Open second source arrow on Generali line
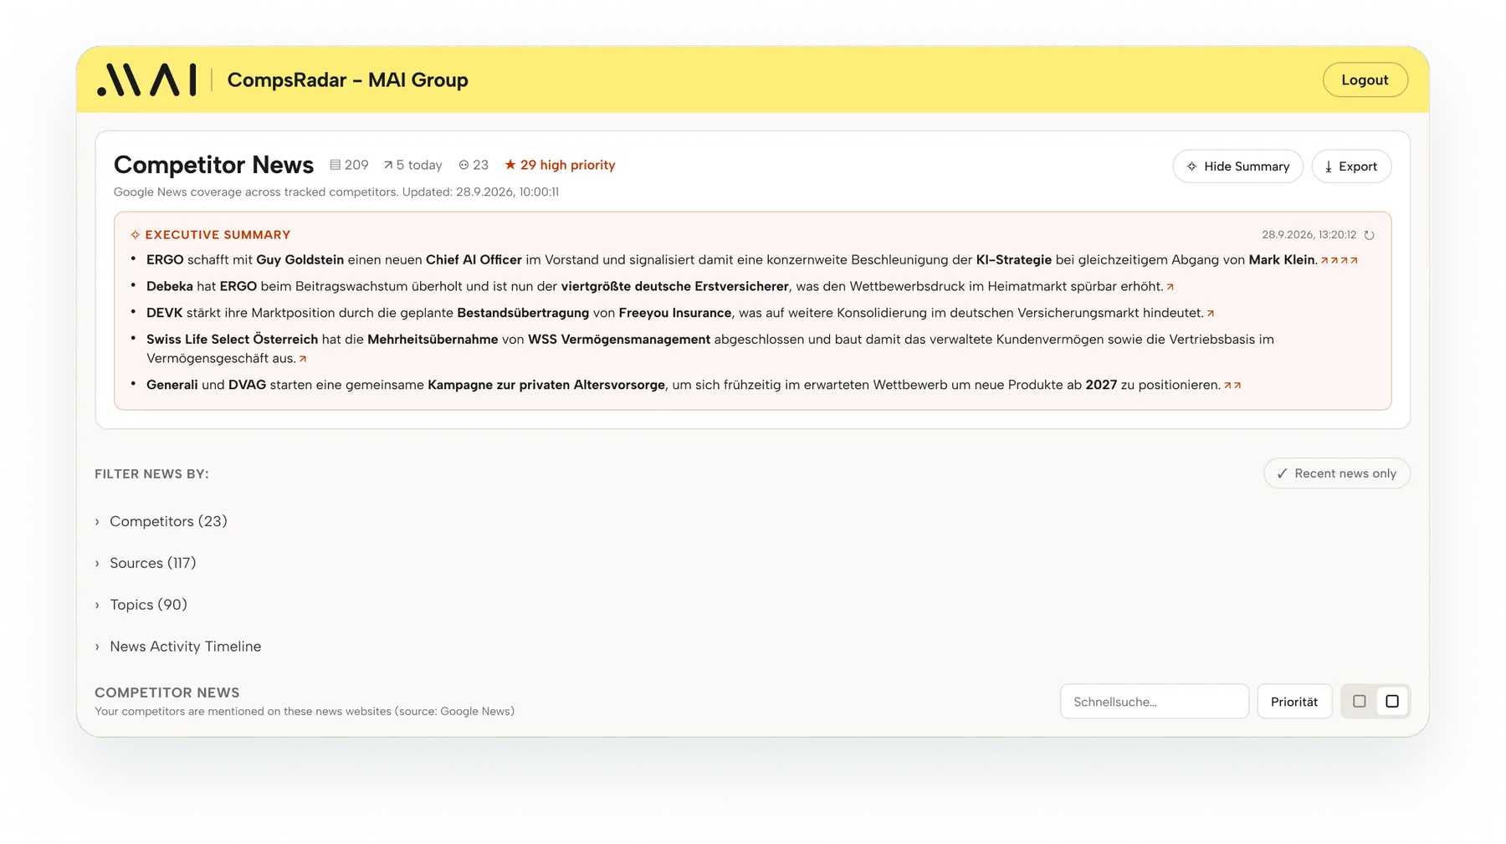 pyautogui.click(x=1237, y=386)
